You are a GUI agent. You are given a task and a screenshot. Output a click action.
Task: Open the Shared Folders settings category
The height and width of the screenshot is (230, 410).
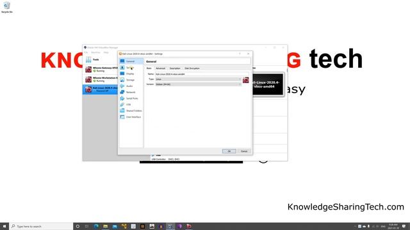tap(131, 111)
